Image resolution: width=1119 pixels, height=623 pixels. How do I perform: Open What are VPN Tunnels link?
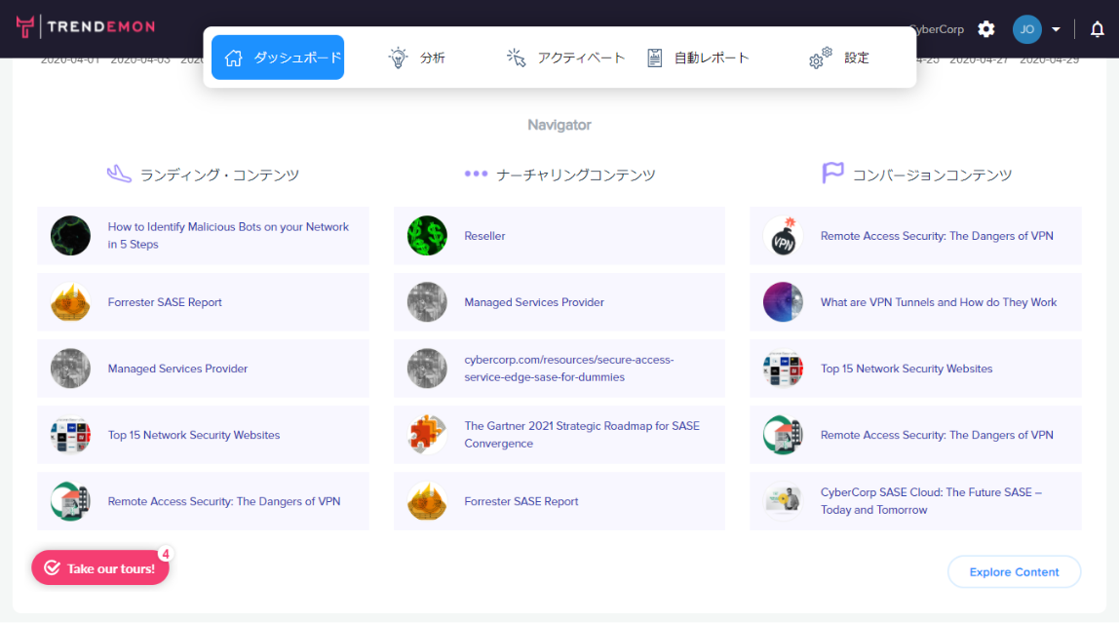click(x=939, y=302)
